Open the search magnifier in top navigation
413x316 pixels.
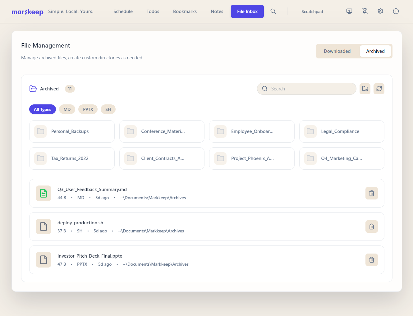pos(273,11)
